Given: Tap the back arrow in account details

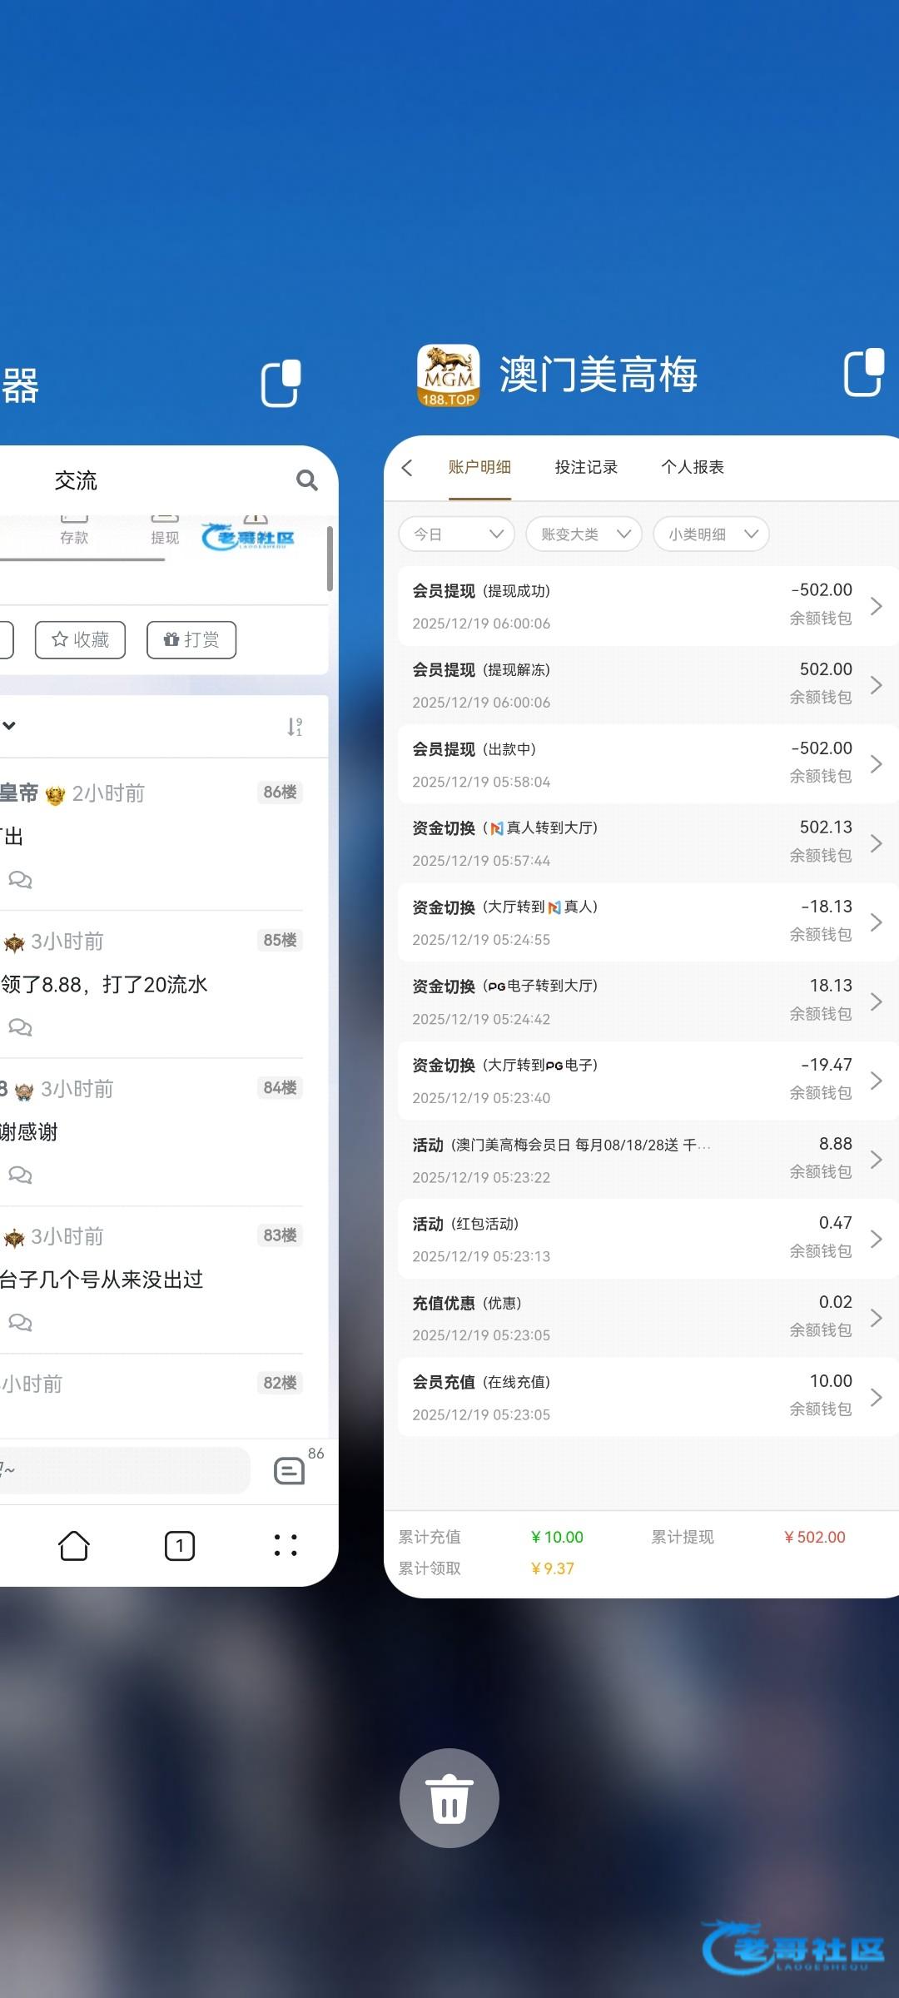Looking at the screenshot, I should [408, 468].
